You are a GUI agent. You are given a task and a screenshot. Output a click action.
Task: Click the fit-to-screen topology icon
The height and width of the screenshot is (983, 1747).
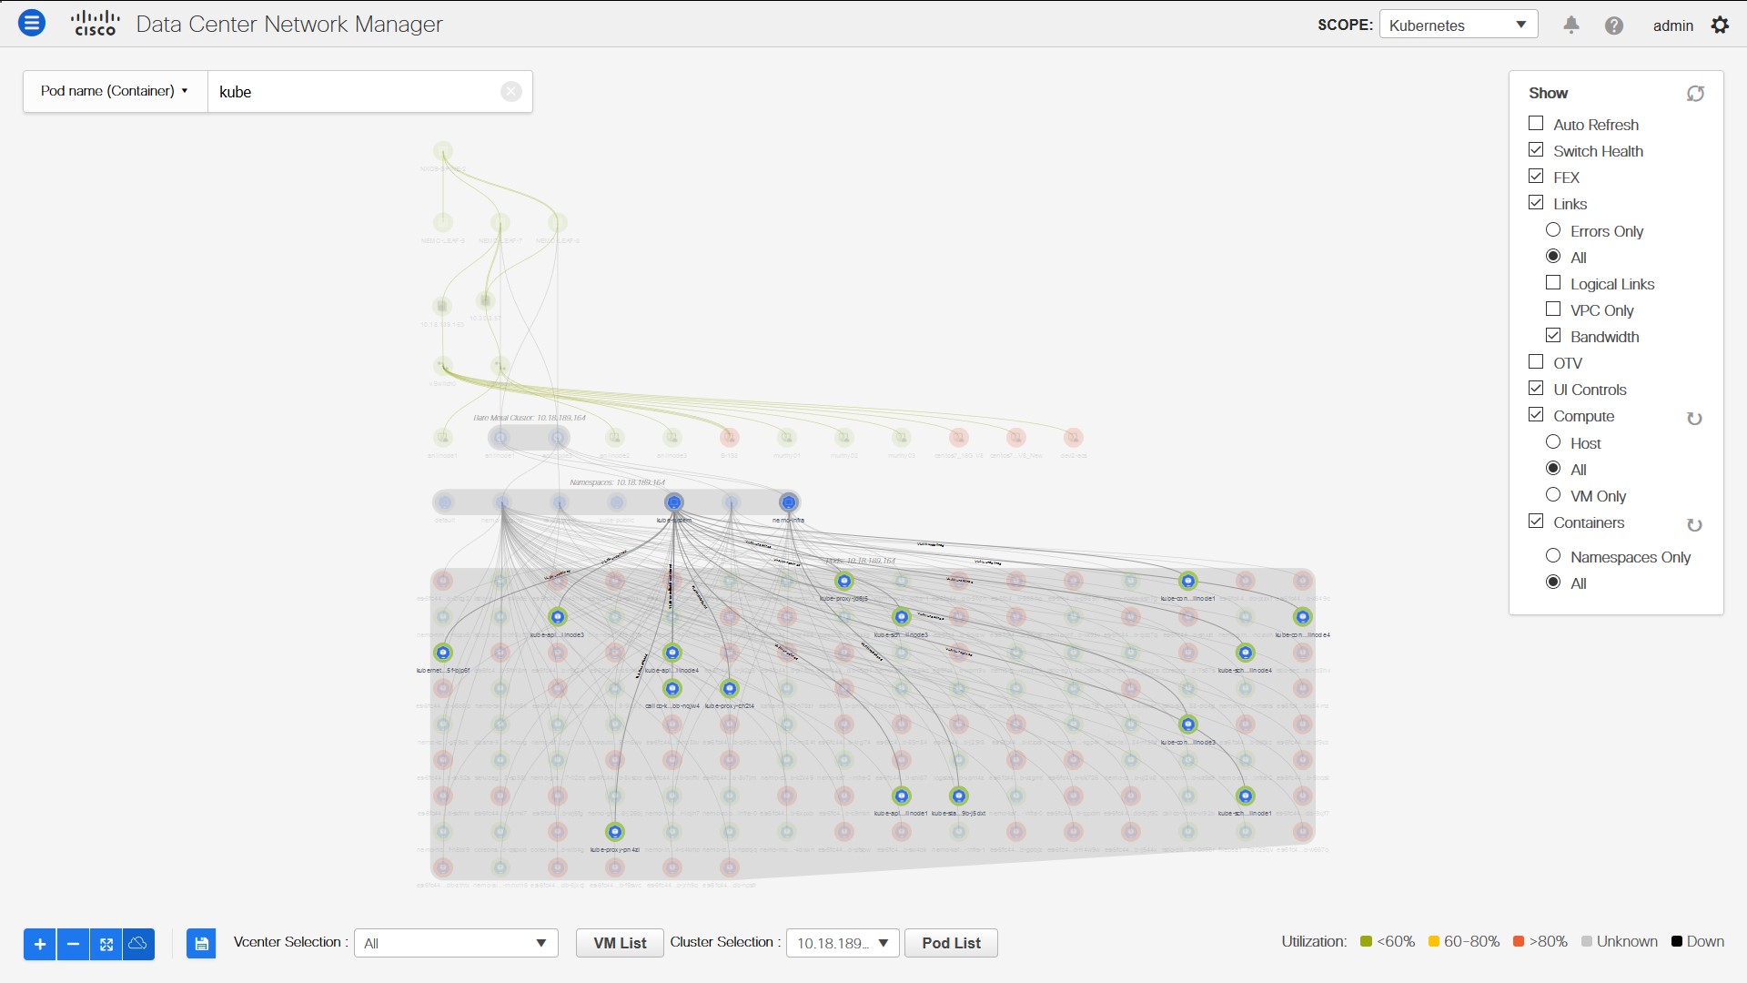coord(106,944)
